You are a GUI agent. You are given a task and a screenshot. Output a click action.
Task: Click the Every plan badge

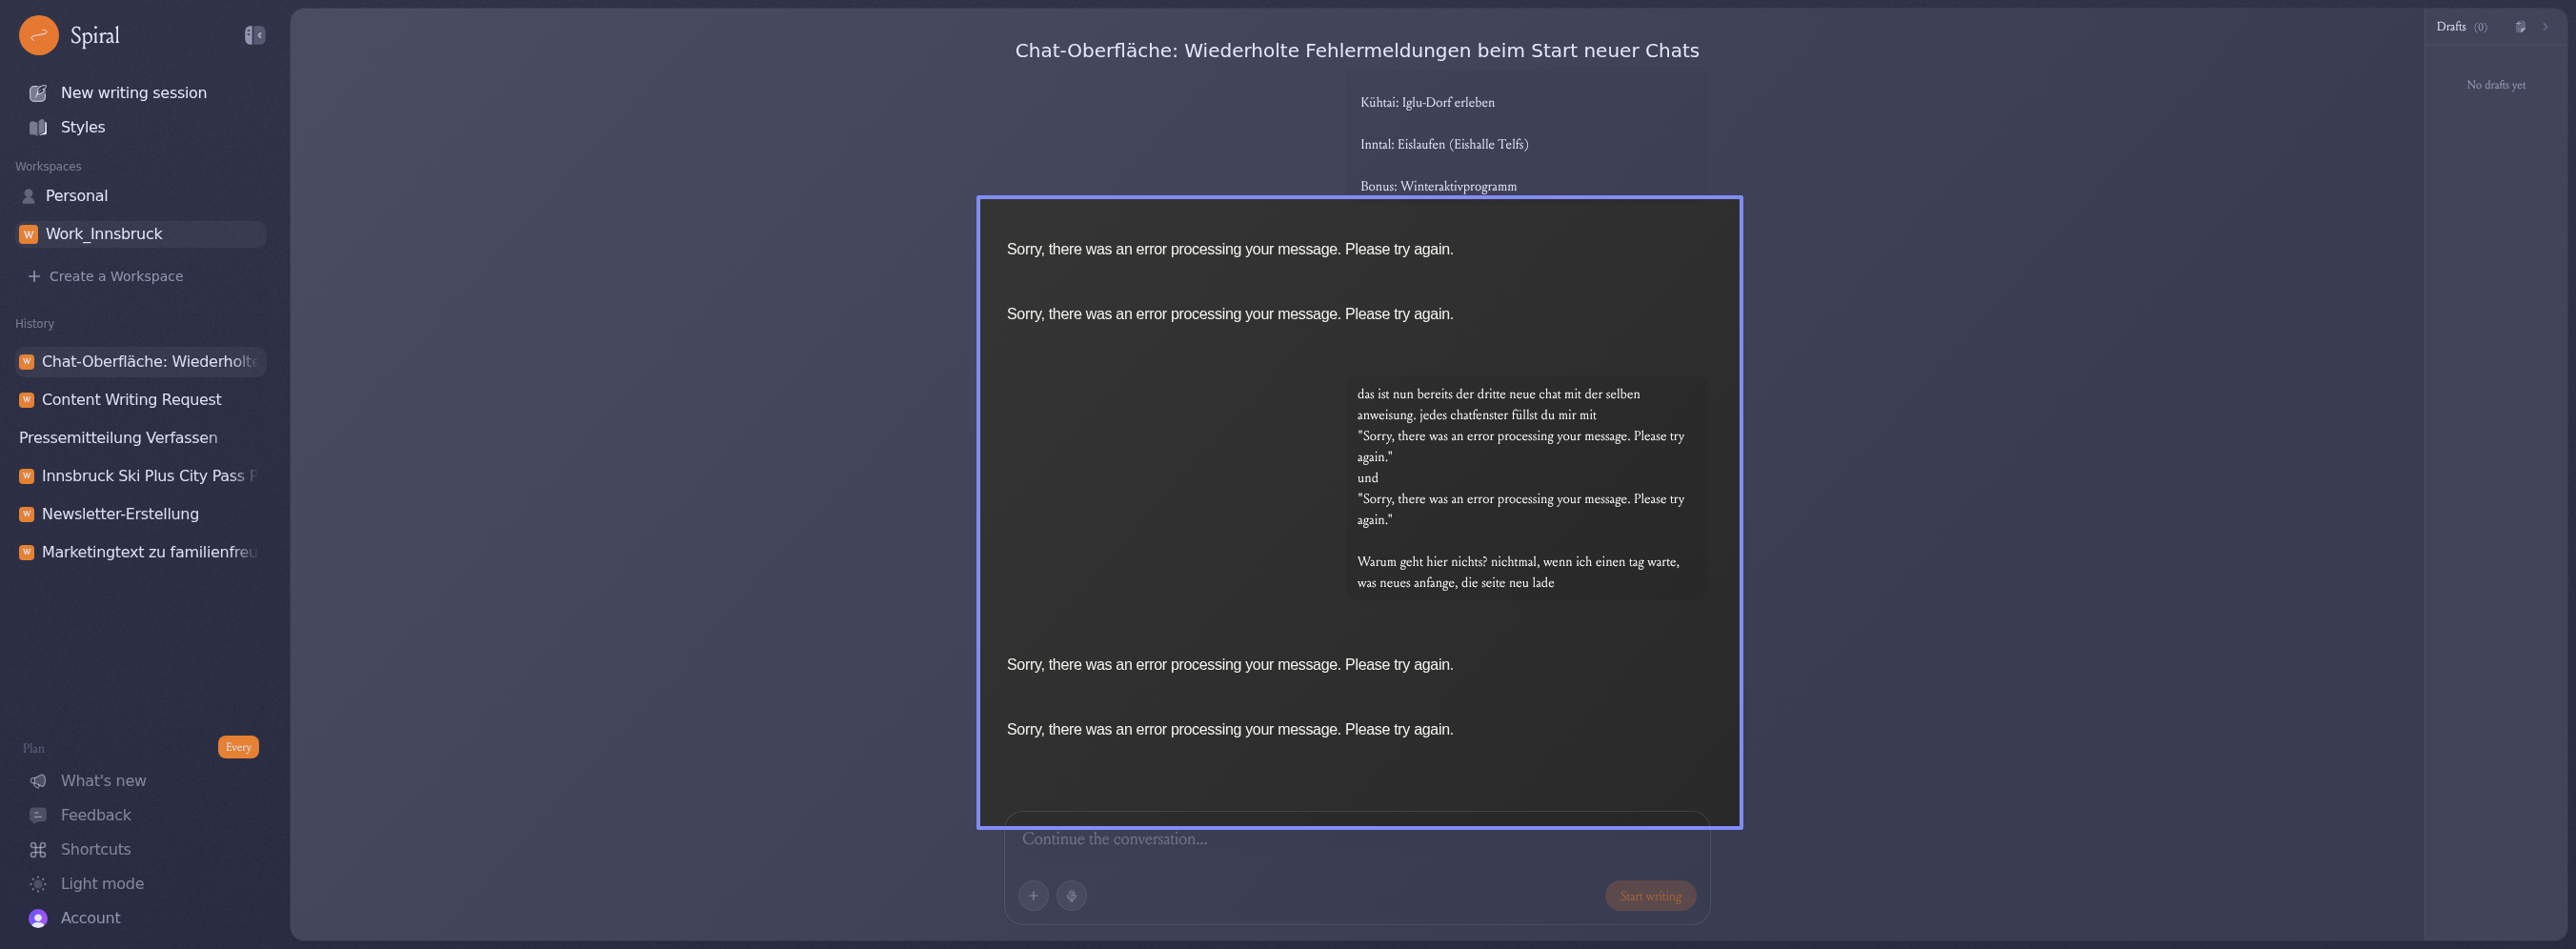coord(238,747)
